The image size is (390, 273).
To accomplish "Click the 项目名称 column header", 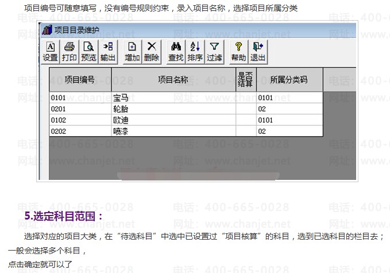I will click(x=173, y=80).
